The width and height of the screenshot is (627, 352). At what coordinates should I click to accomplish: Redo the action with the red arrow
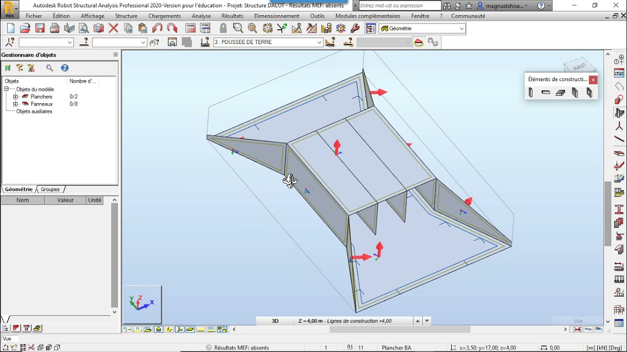172,28
